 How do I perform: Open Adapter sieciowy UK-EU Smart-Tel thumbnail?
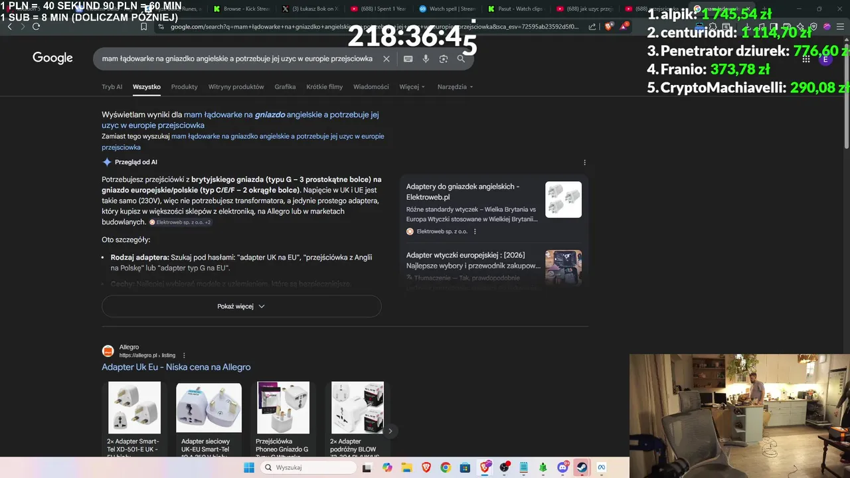tap(209, 408)
